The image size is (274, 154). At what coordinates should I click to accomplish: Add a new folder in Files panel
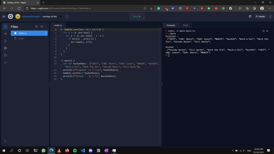[x=42, y=27]
